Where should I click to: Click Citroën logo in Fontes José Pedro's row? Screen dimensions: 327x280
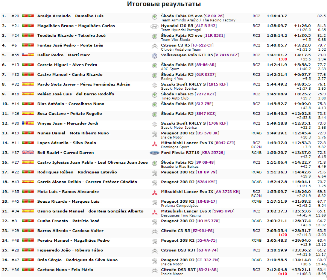(154, 46)
